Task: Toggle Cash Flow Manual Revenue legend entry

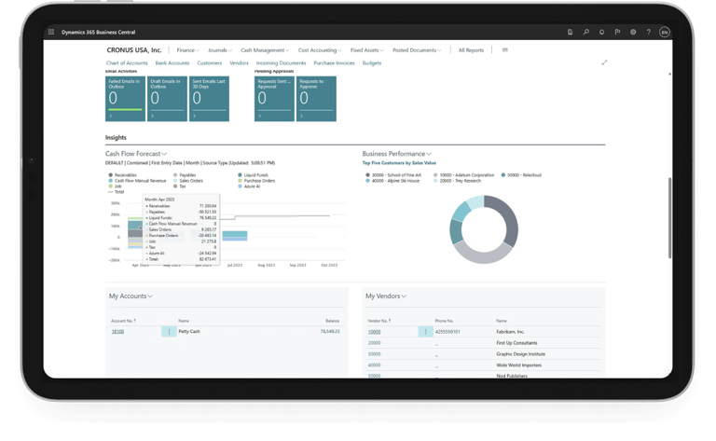Action: pyautogui.click(x=137, y=181)
